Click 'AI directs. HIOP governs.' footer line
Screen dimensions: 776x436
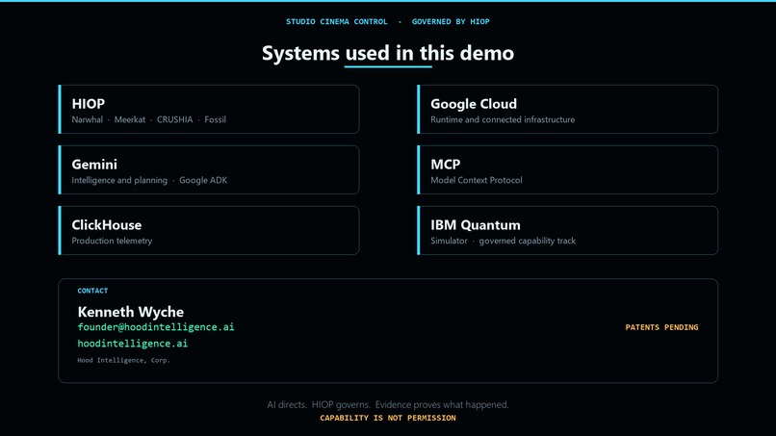point(319,405)
